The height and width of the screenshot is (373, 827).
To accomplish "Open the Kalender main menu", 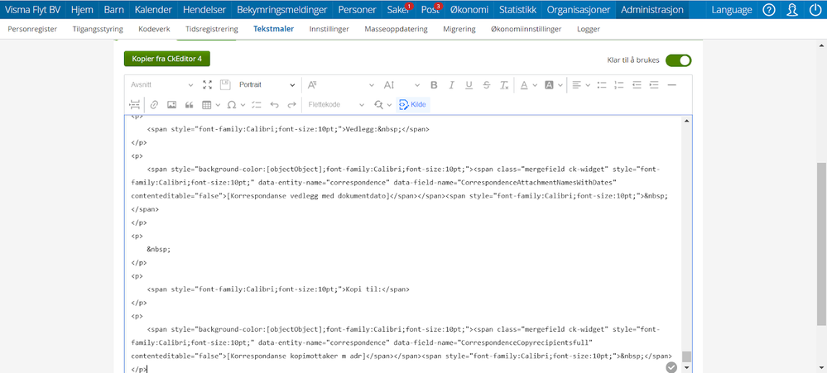I will point(153,9).
